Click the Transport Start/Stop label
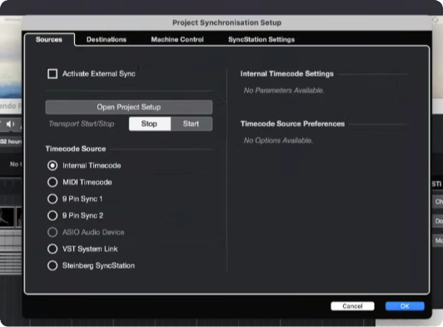 click(82, 124)
